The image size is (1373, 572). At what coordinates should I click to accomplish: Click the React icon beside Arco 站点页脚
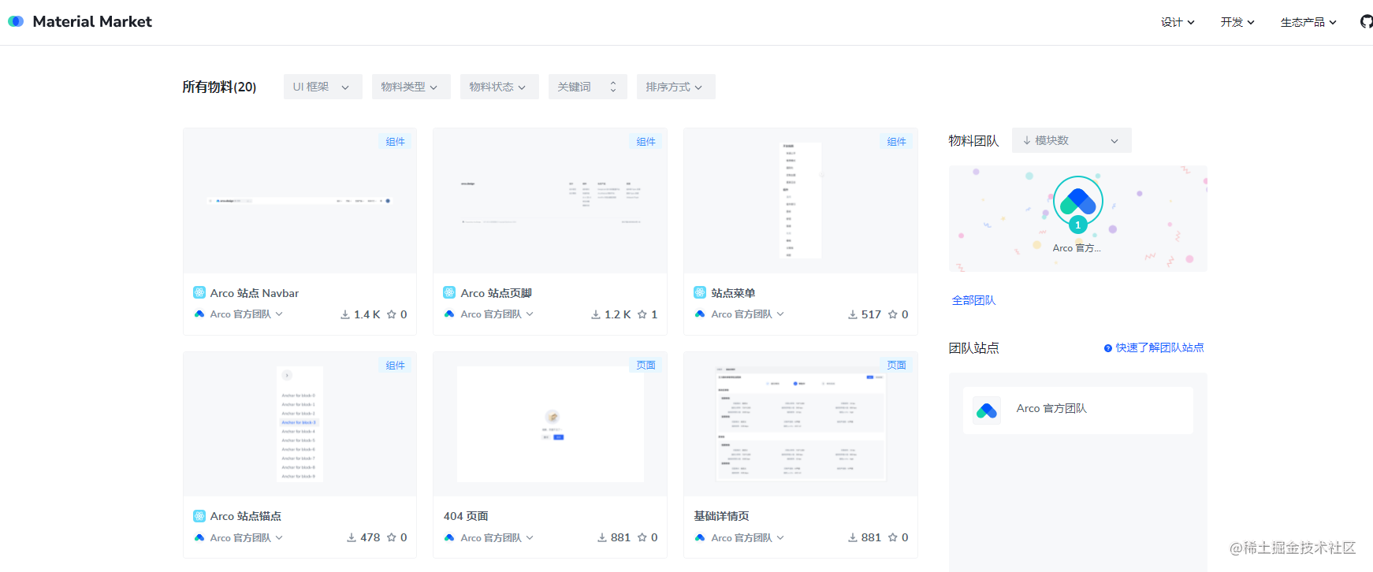(449, 292)
